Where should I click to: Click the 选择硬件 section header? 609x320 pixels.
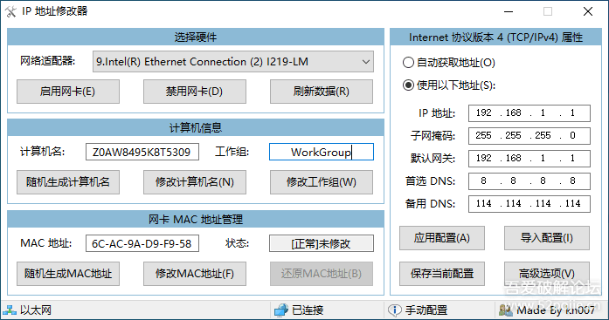196,37
